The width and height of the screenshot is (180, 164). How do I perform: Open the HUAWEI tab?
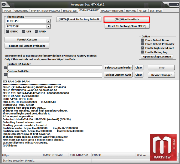[x=131, y=11]
